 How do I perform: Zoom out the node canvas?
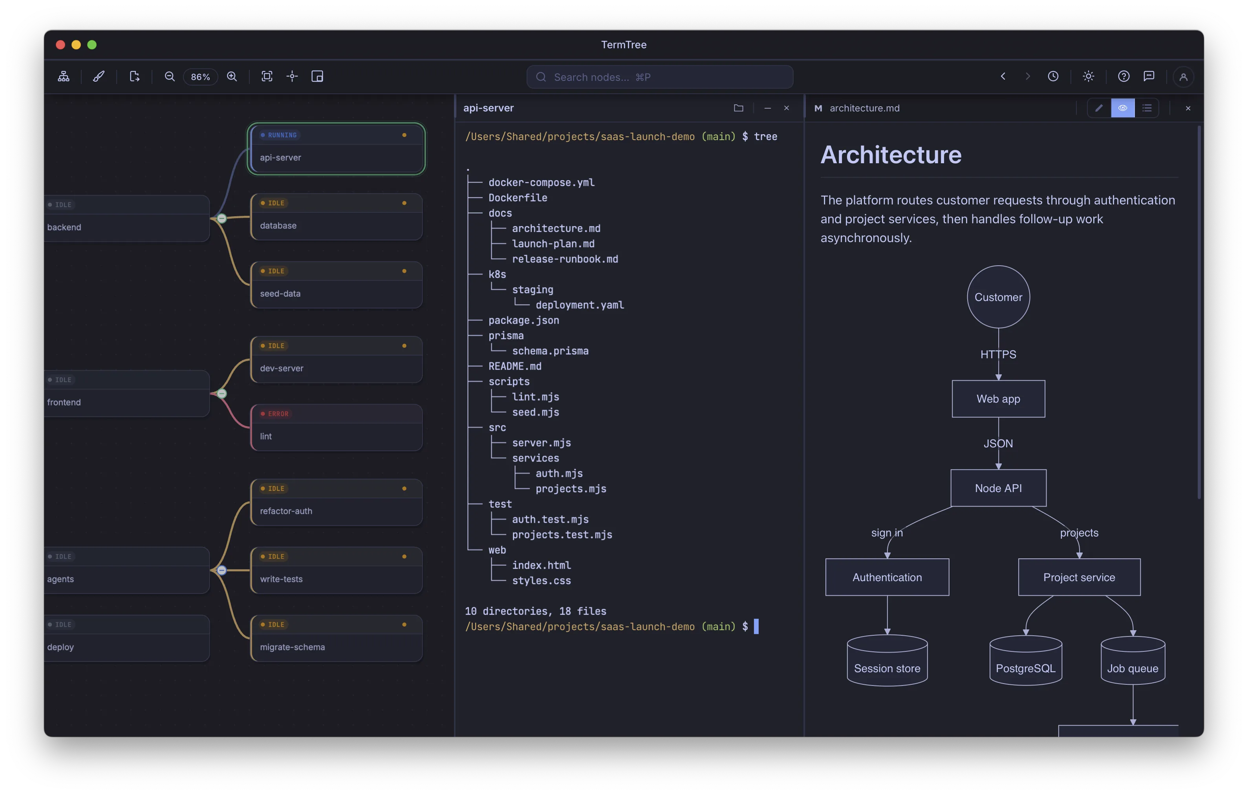point(170,77)
